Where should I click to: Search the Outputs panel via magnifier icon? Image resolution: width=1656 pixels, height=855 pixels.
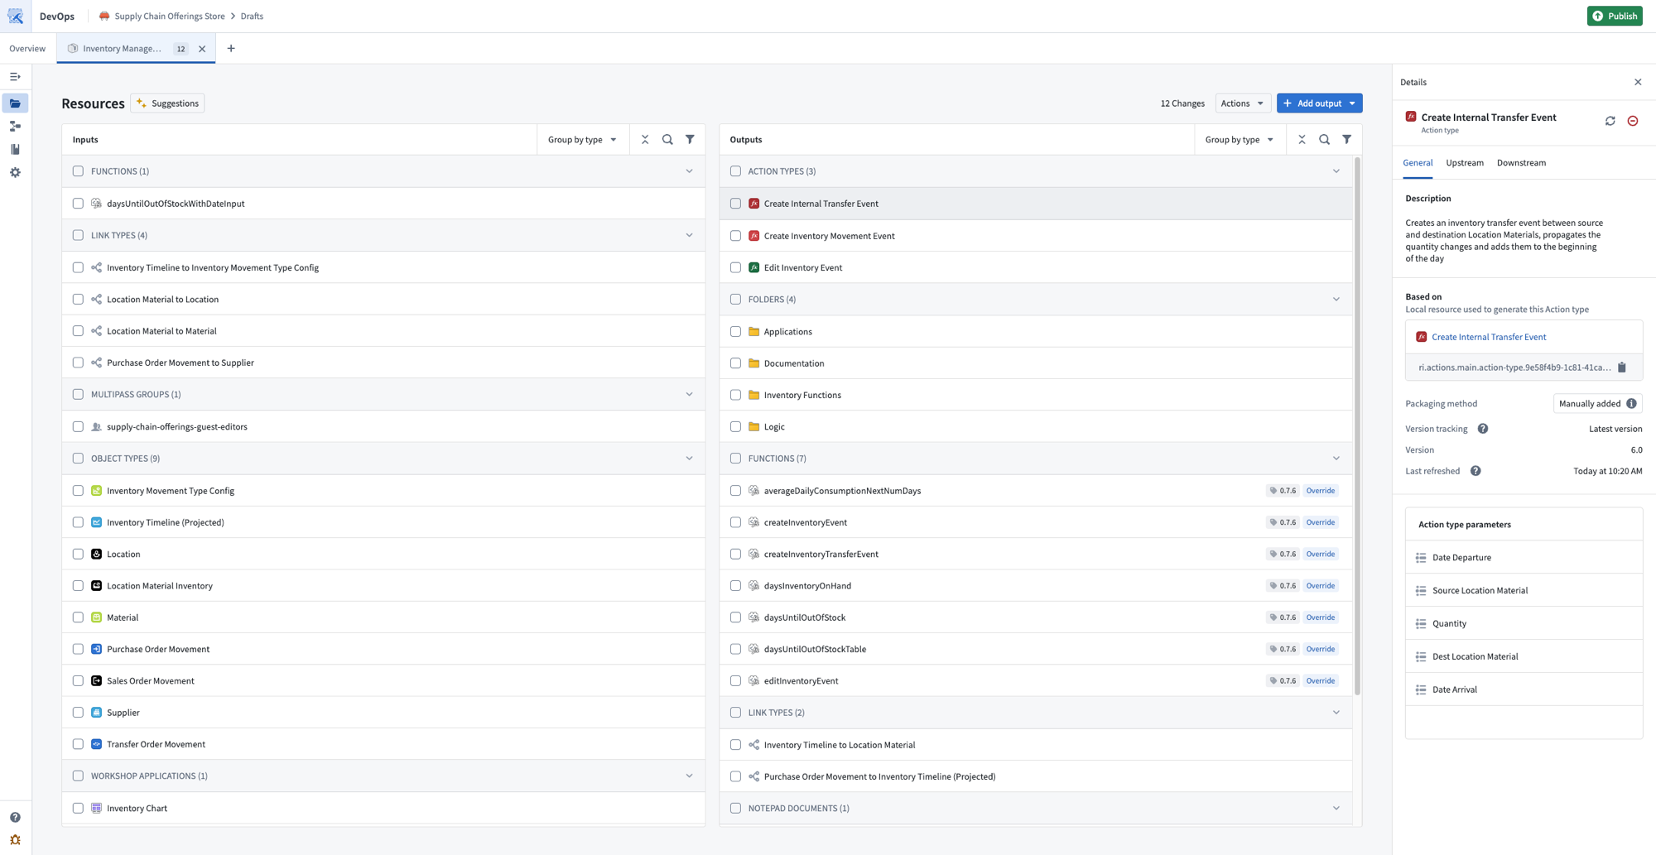[1324, 140]
